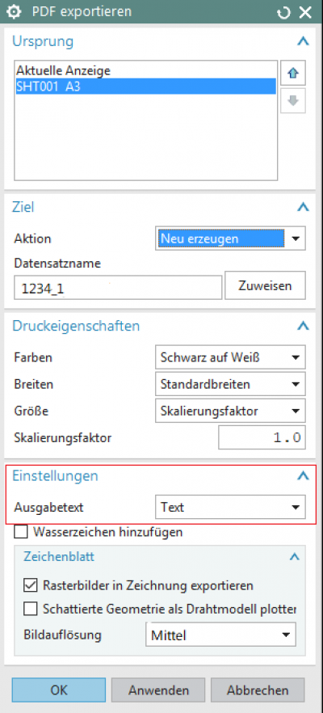This screenshot has width=323, height=713.
Task: Click the Zuweisen button
Action: click(266, 285)
